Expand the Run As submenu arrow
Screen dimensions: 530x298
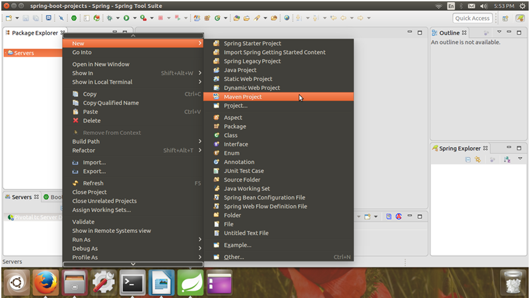pyautogui.click(x=199, y=239)
